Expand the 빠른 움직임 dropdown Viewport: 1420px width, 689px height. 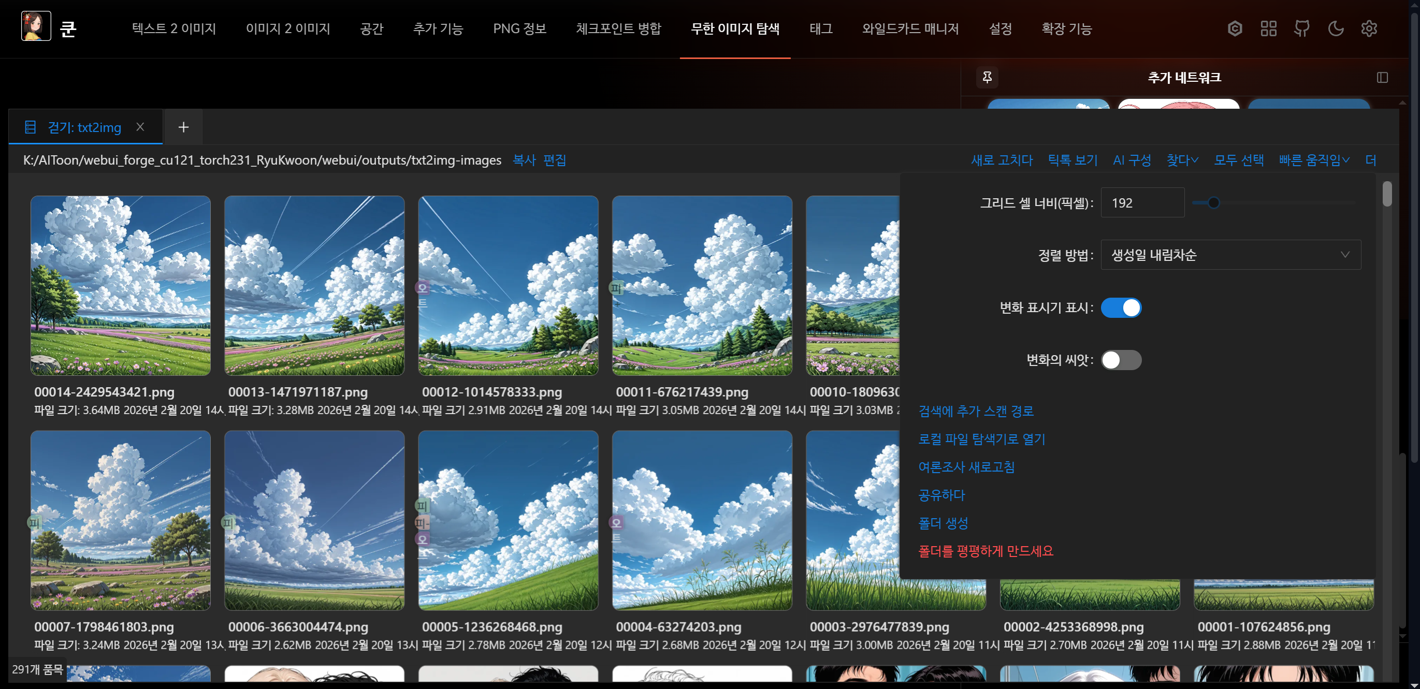click(x=1314, y=160)
